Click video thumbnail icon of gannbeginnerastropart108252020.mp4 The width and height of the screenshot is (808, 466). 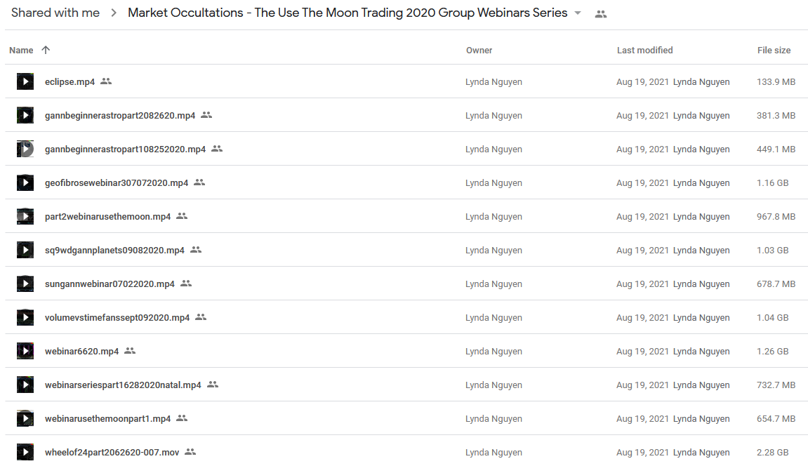coord(25,149)
